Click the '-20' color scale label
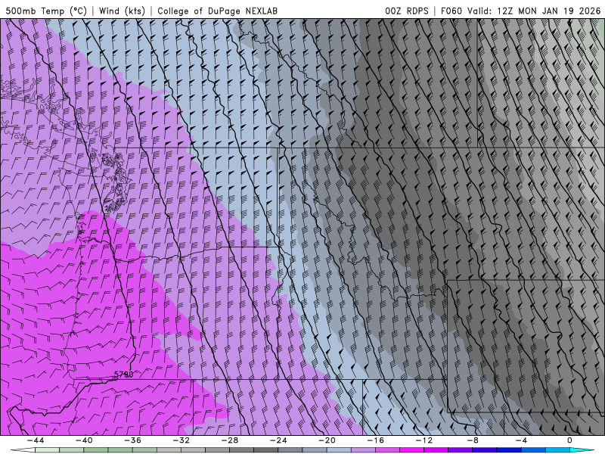 click(327, 440)
